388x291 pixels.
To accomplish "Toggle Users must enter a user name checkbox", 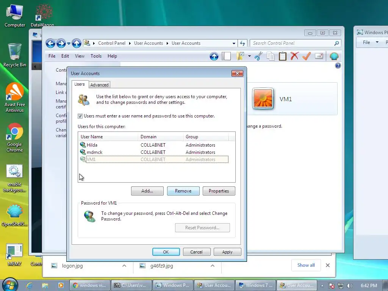I will pyautogui.click(x=80, y=116).
